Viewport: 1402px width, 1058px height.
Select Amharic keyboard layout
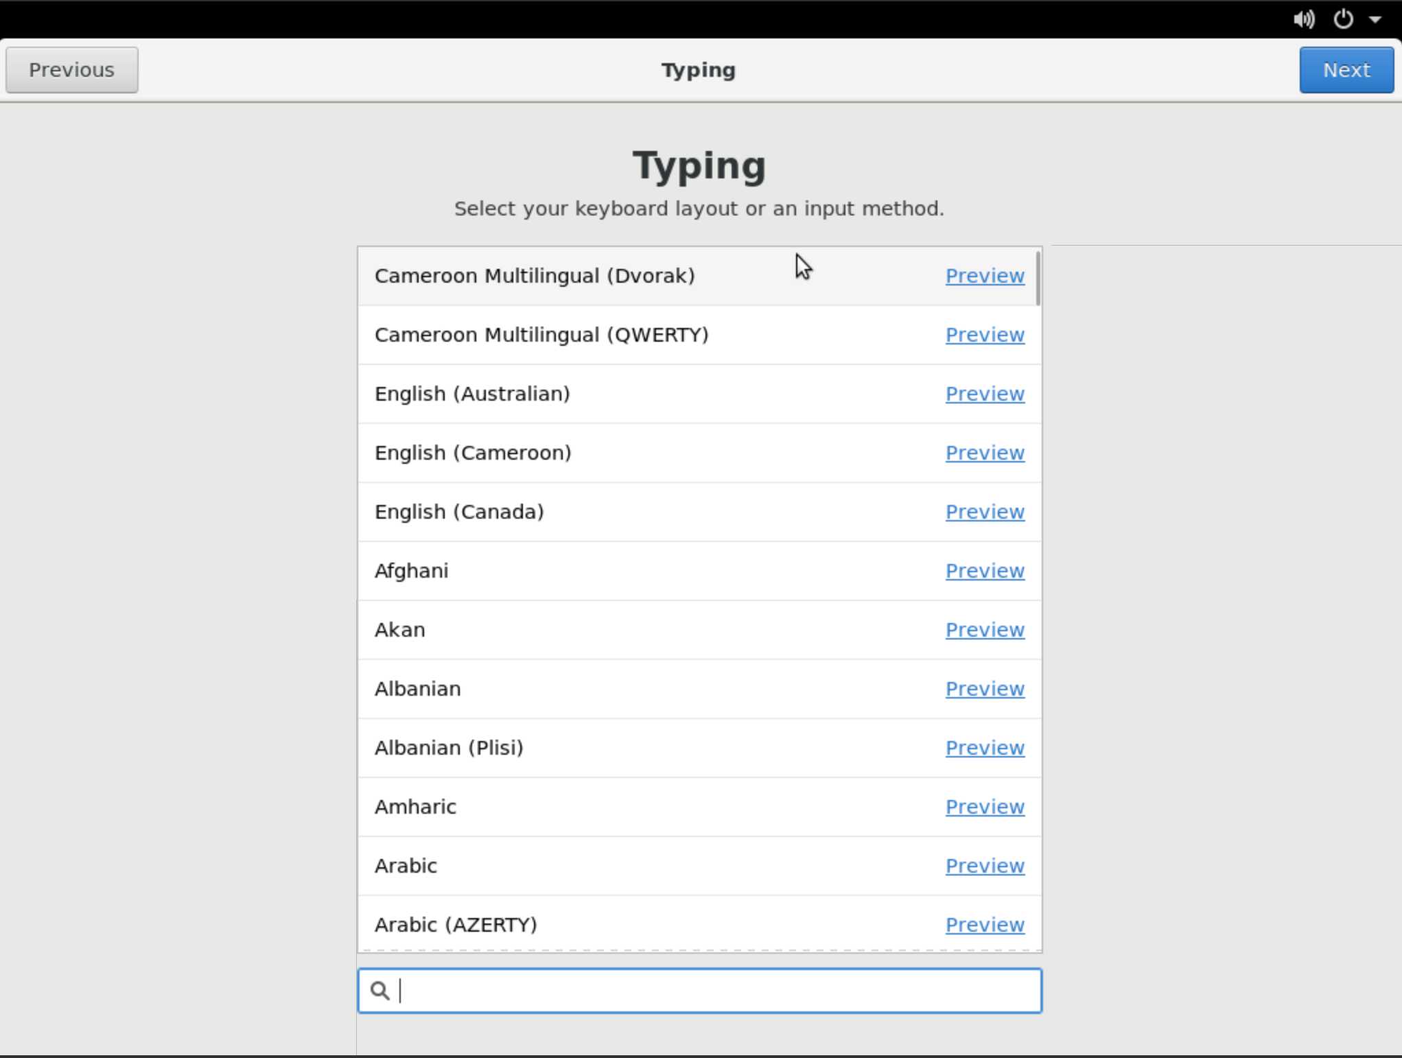pos(416,807)
